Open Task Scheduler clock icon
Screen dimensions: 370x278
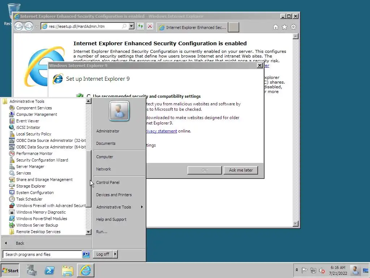pos(12,199)
